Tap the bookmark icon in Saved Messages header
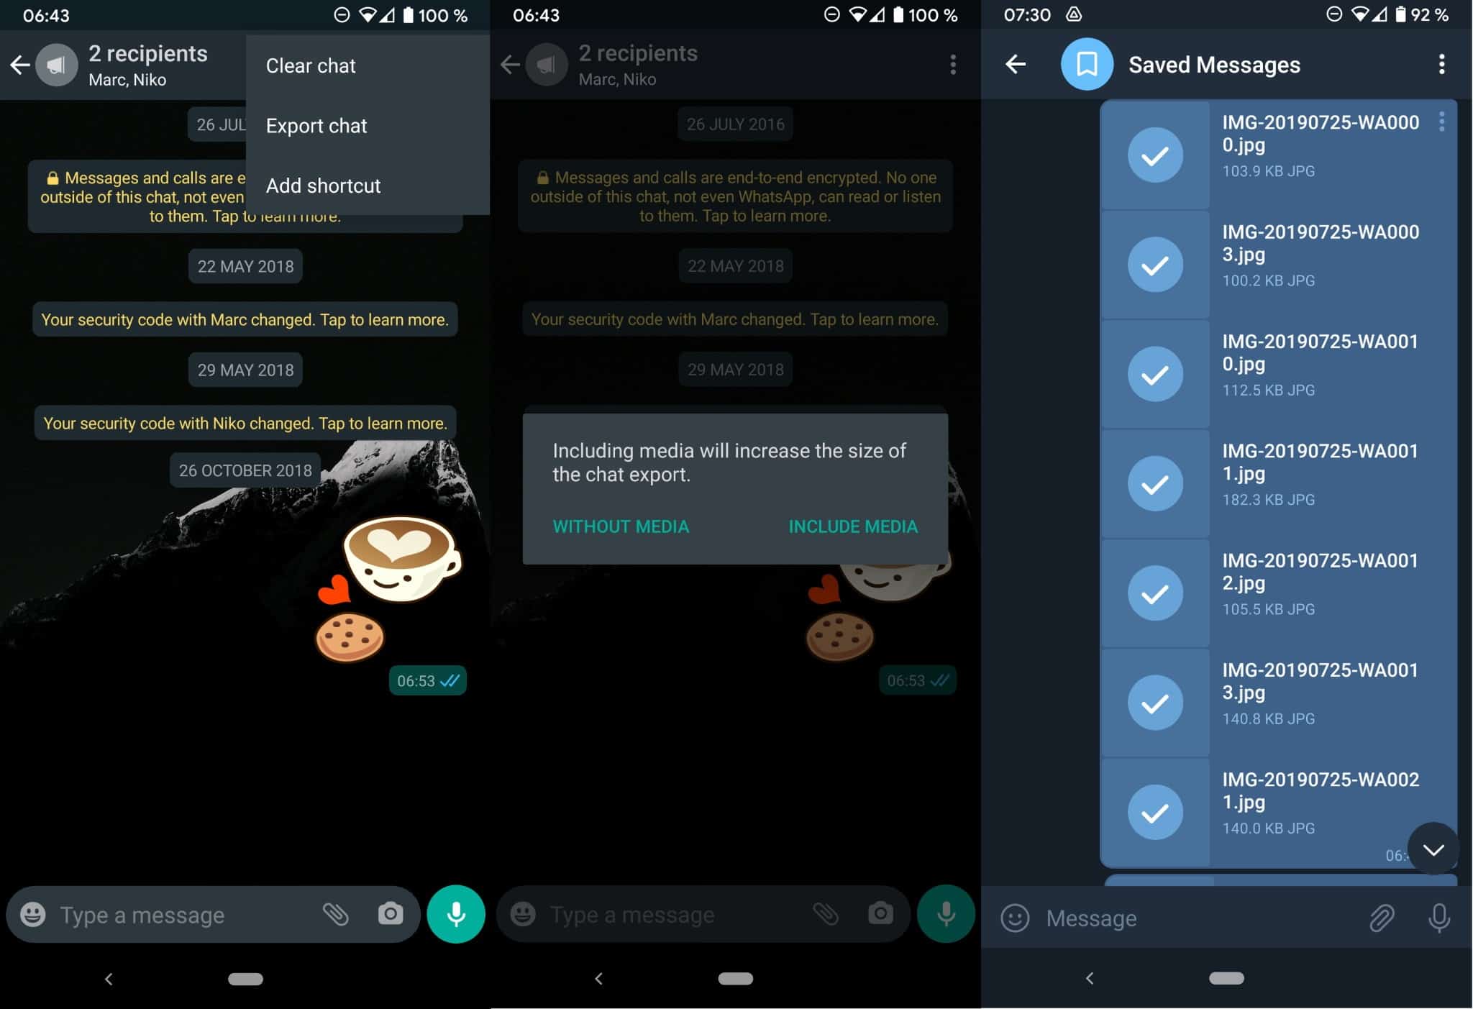 pos(1085,64)
